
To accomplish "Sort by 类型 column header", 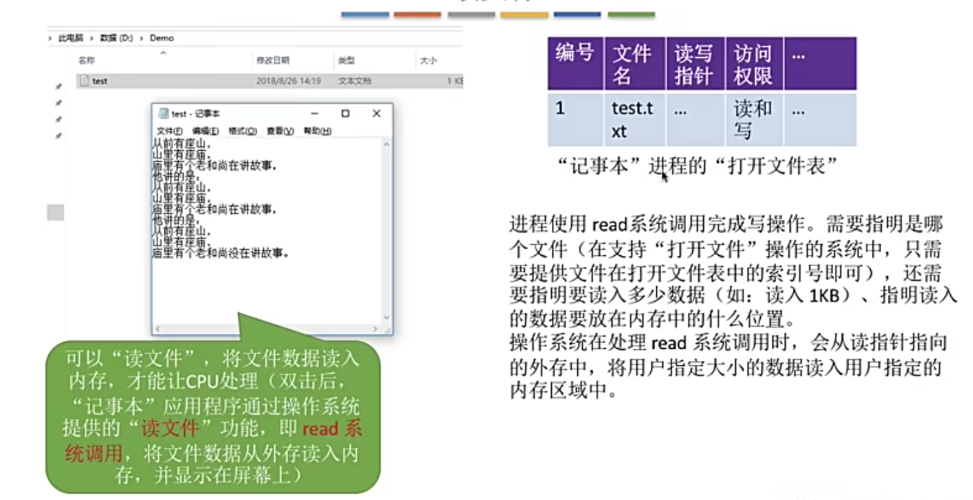I will pyautogui.click(x=346, y=61).
